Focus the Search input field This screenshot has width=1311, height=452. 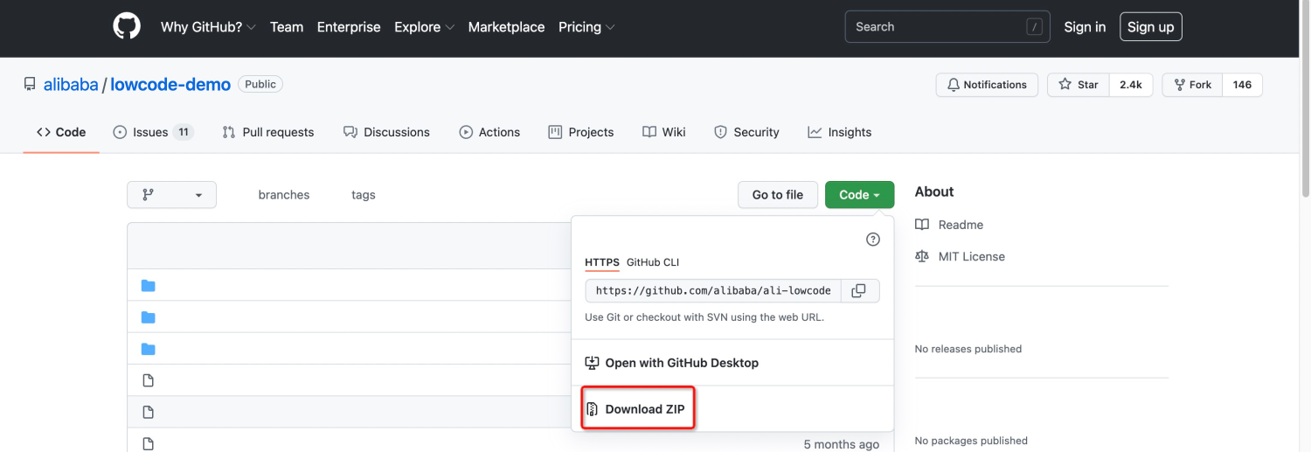935,27
